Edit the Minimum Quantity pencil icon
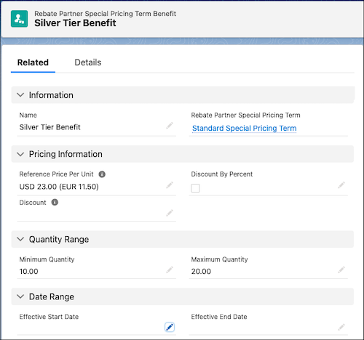The height and width of the screenshot is (340, 364). (170, 270)
